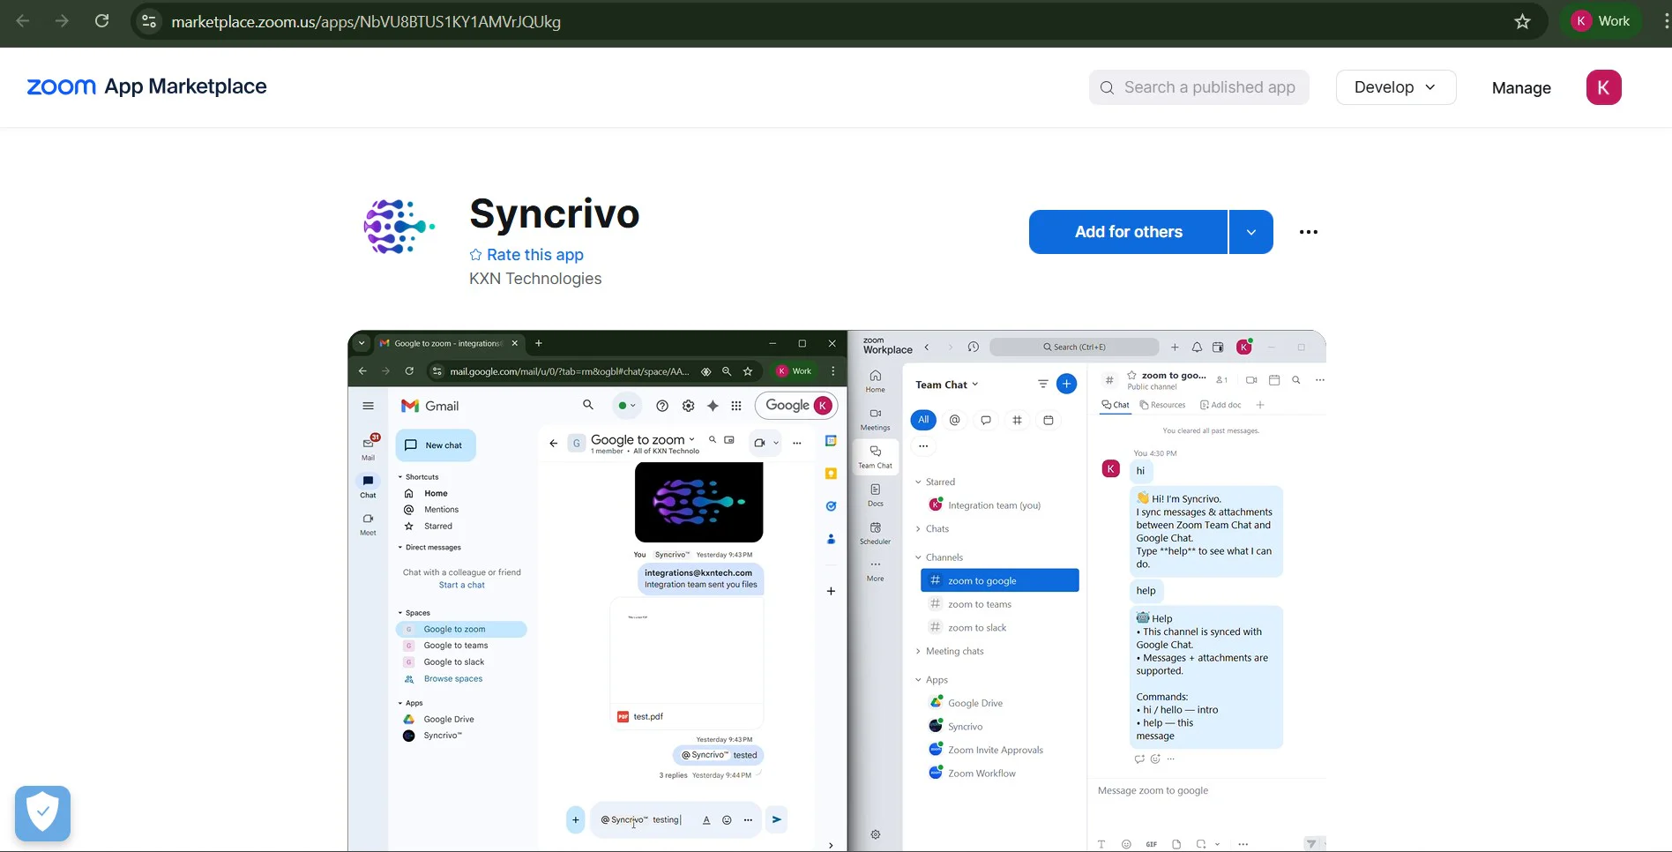Open the blue shield checkmark badge
The width and height of the screenshot is (1672, 852).
click(x=42, y=813)
